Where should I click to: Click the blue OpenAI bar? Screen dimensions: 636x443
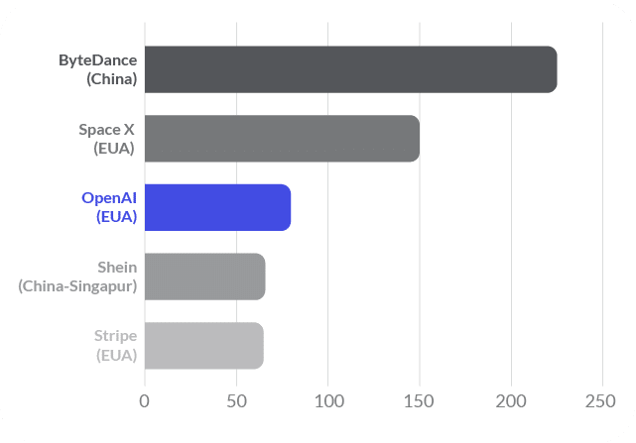217,207
